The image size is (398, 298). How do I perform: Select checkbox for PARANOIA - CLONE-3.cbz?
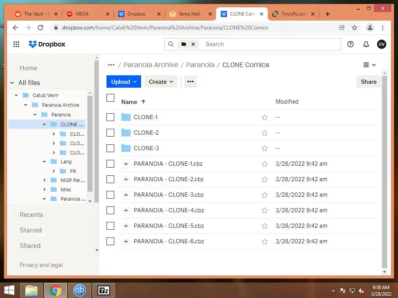[110, 195]
